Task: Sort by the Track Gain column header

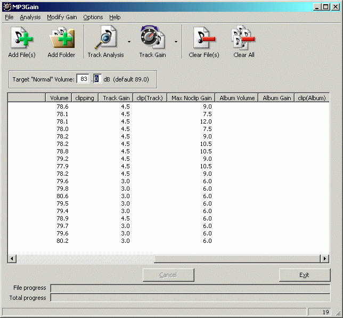Action: click(116, 98)
